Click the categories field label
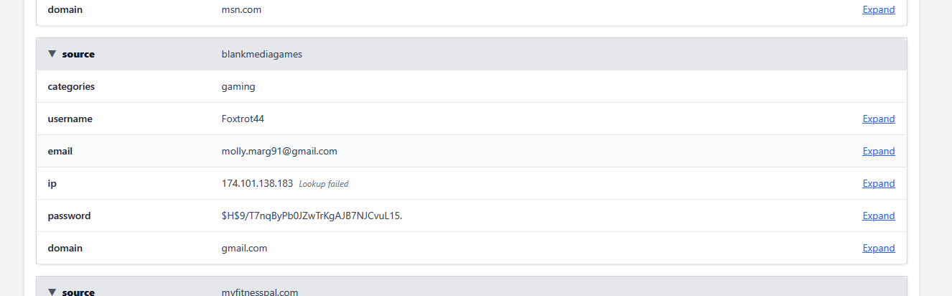 point(71,87)
